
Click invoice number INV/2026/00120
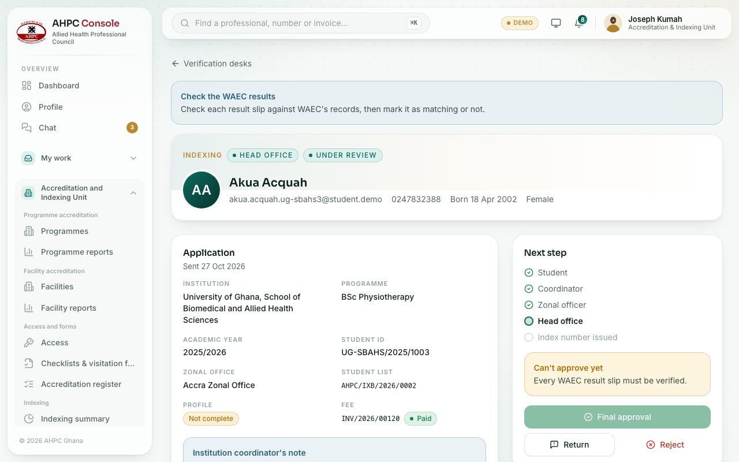[x=371, y=419]
